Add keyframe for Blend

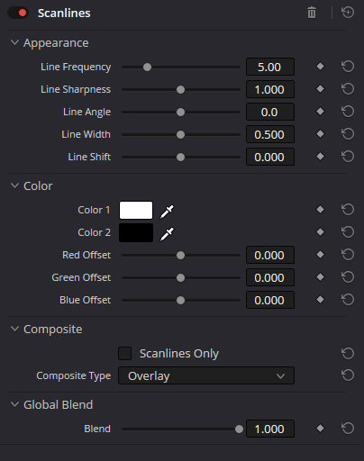click(x=320, y=429)
